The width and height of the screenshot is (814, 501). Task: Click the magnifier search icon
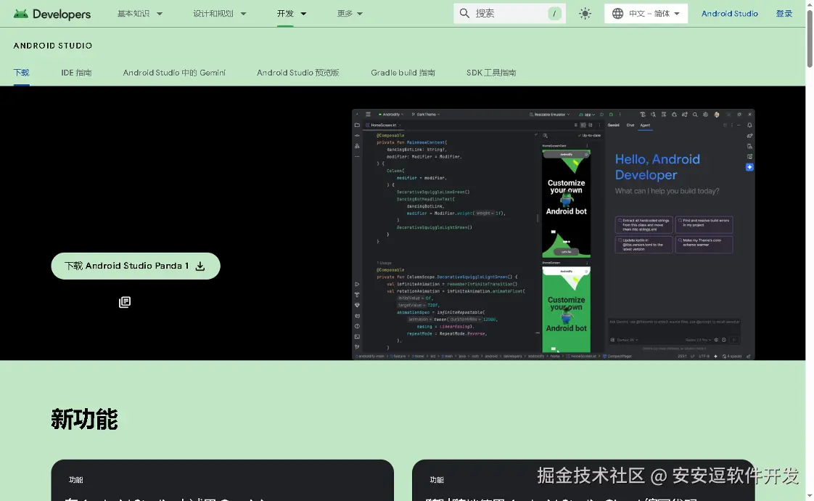tap(464, 14)
